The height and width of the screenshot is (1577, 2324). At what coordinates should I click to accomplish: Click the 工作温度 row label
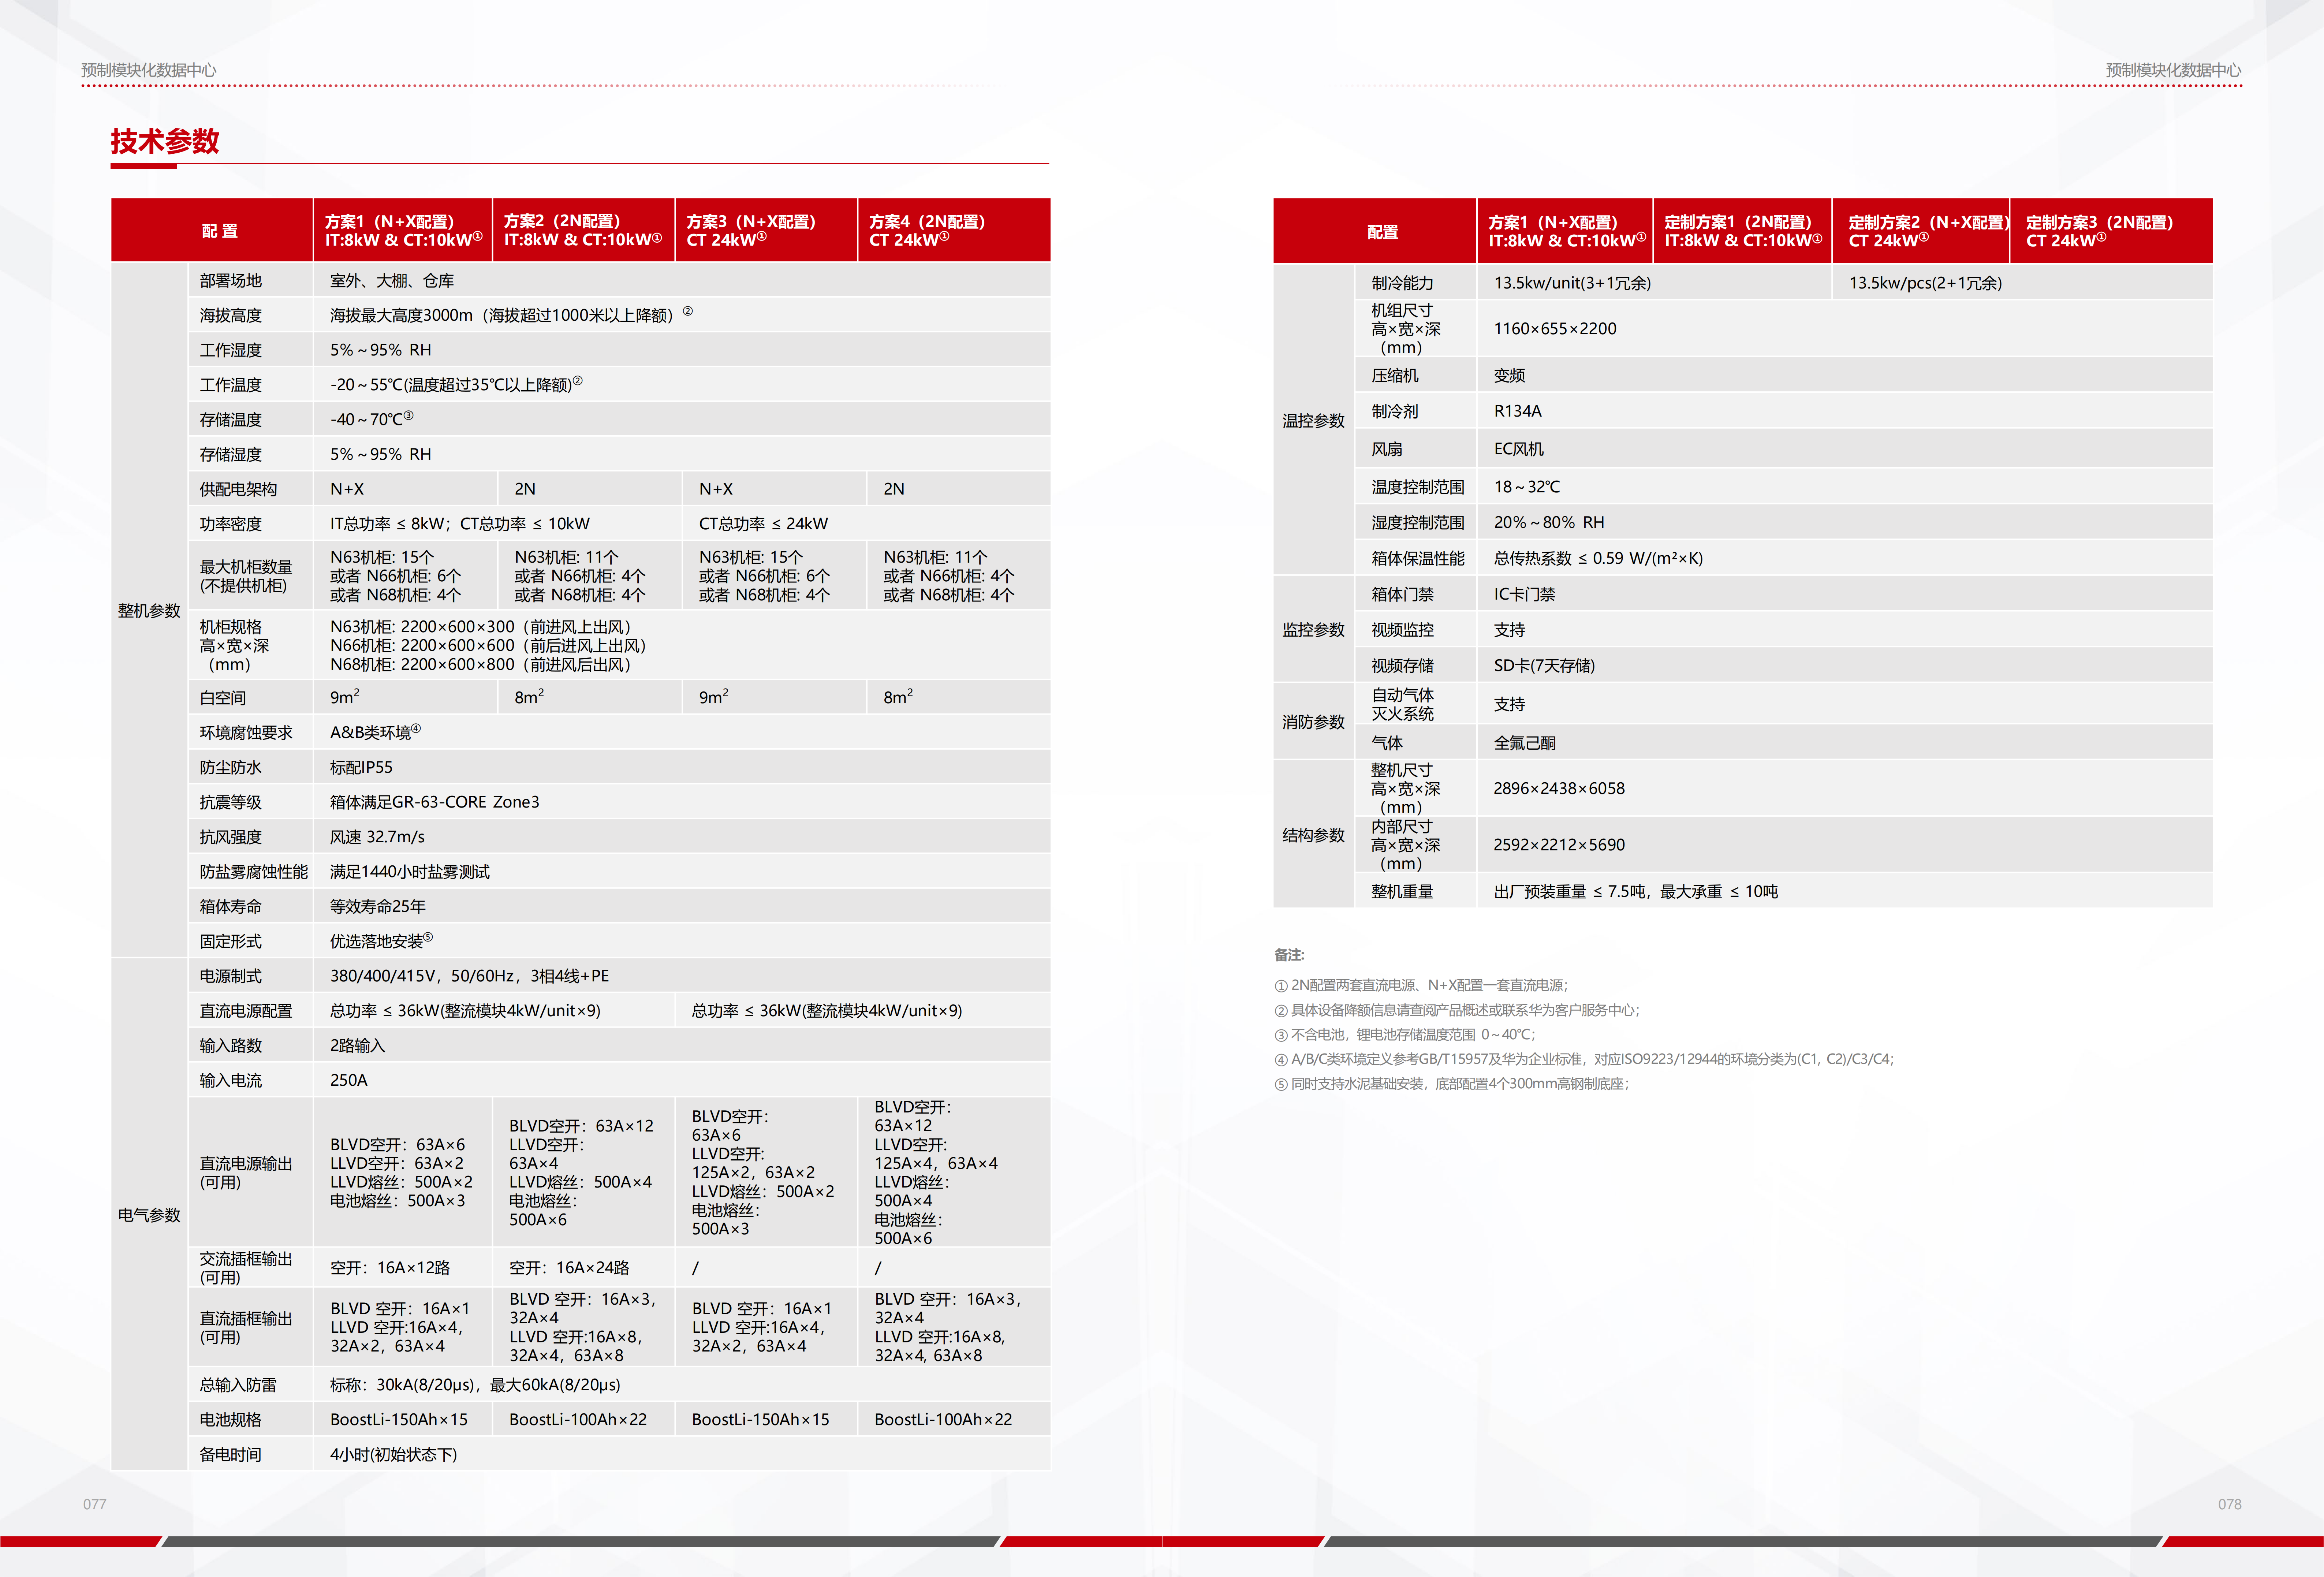pos(231,385)
